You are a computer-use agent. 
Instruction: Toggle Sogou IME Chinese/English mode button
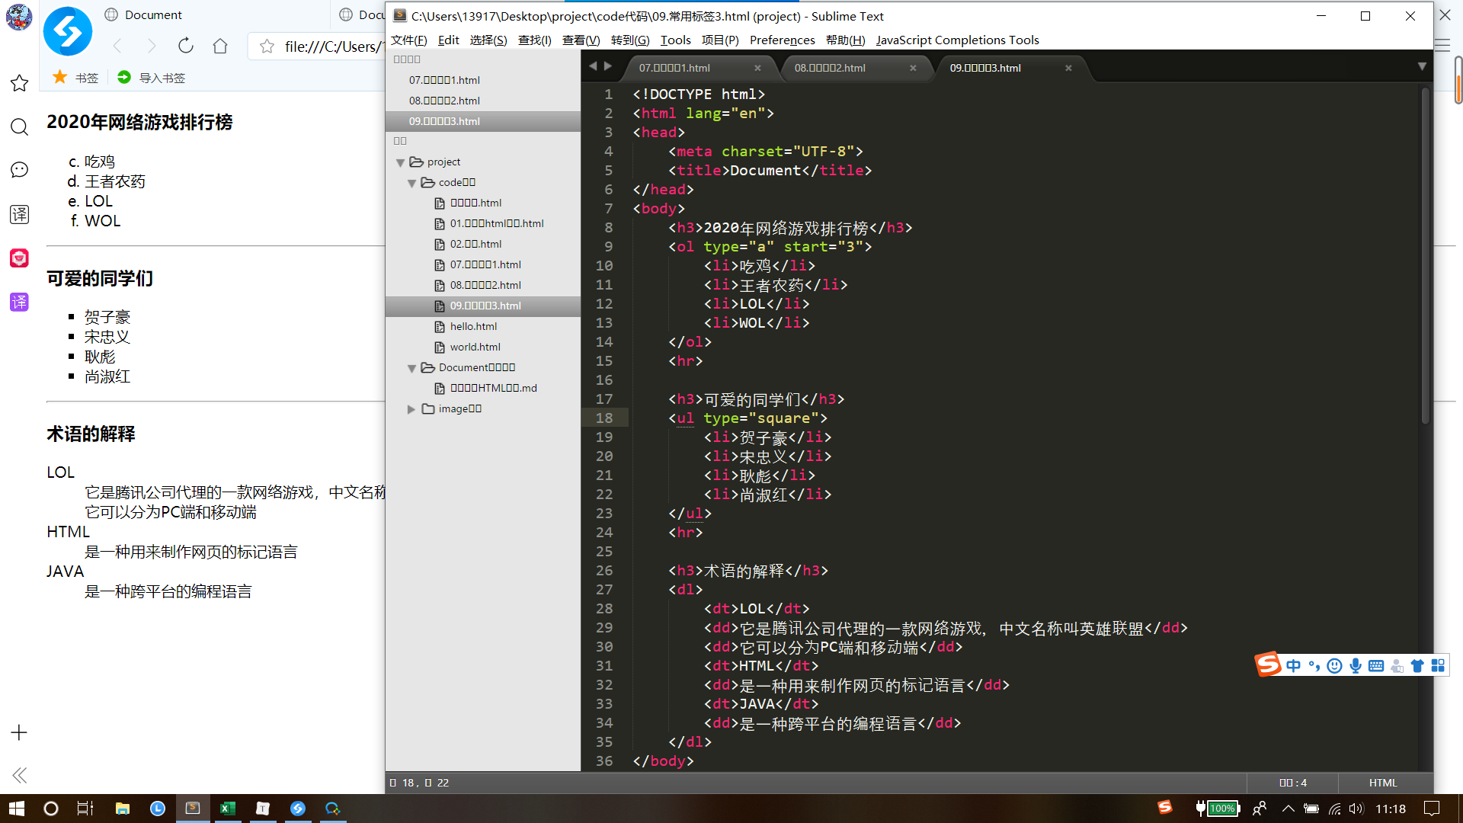point(1294,665)
